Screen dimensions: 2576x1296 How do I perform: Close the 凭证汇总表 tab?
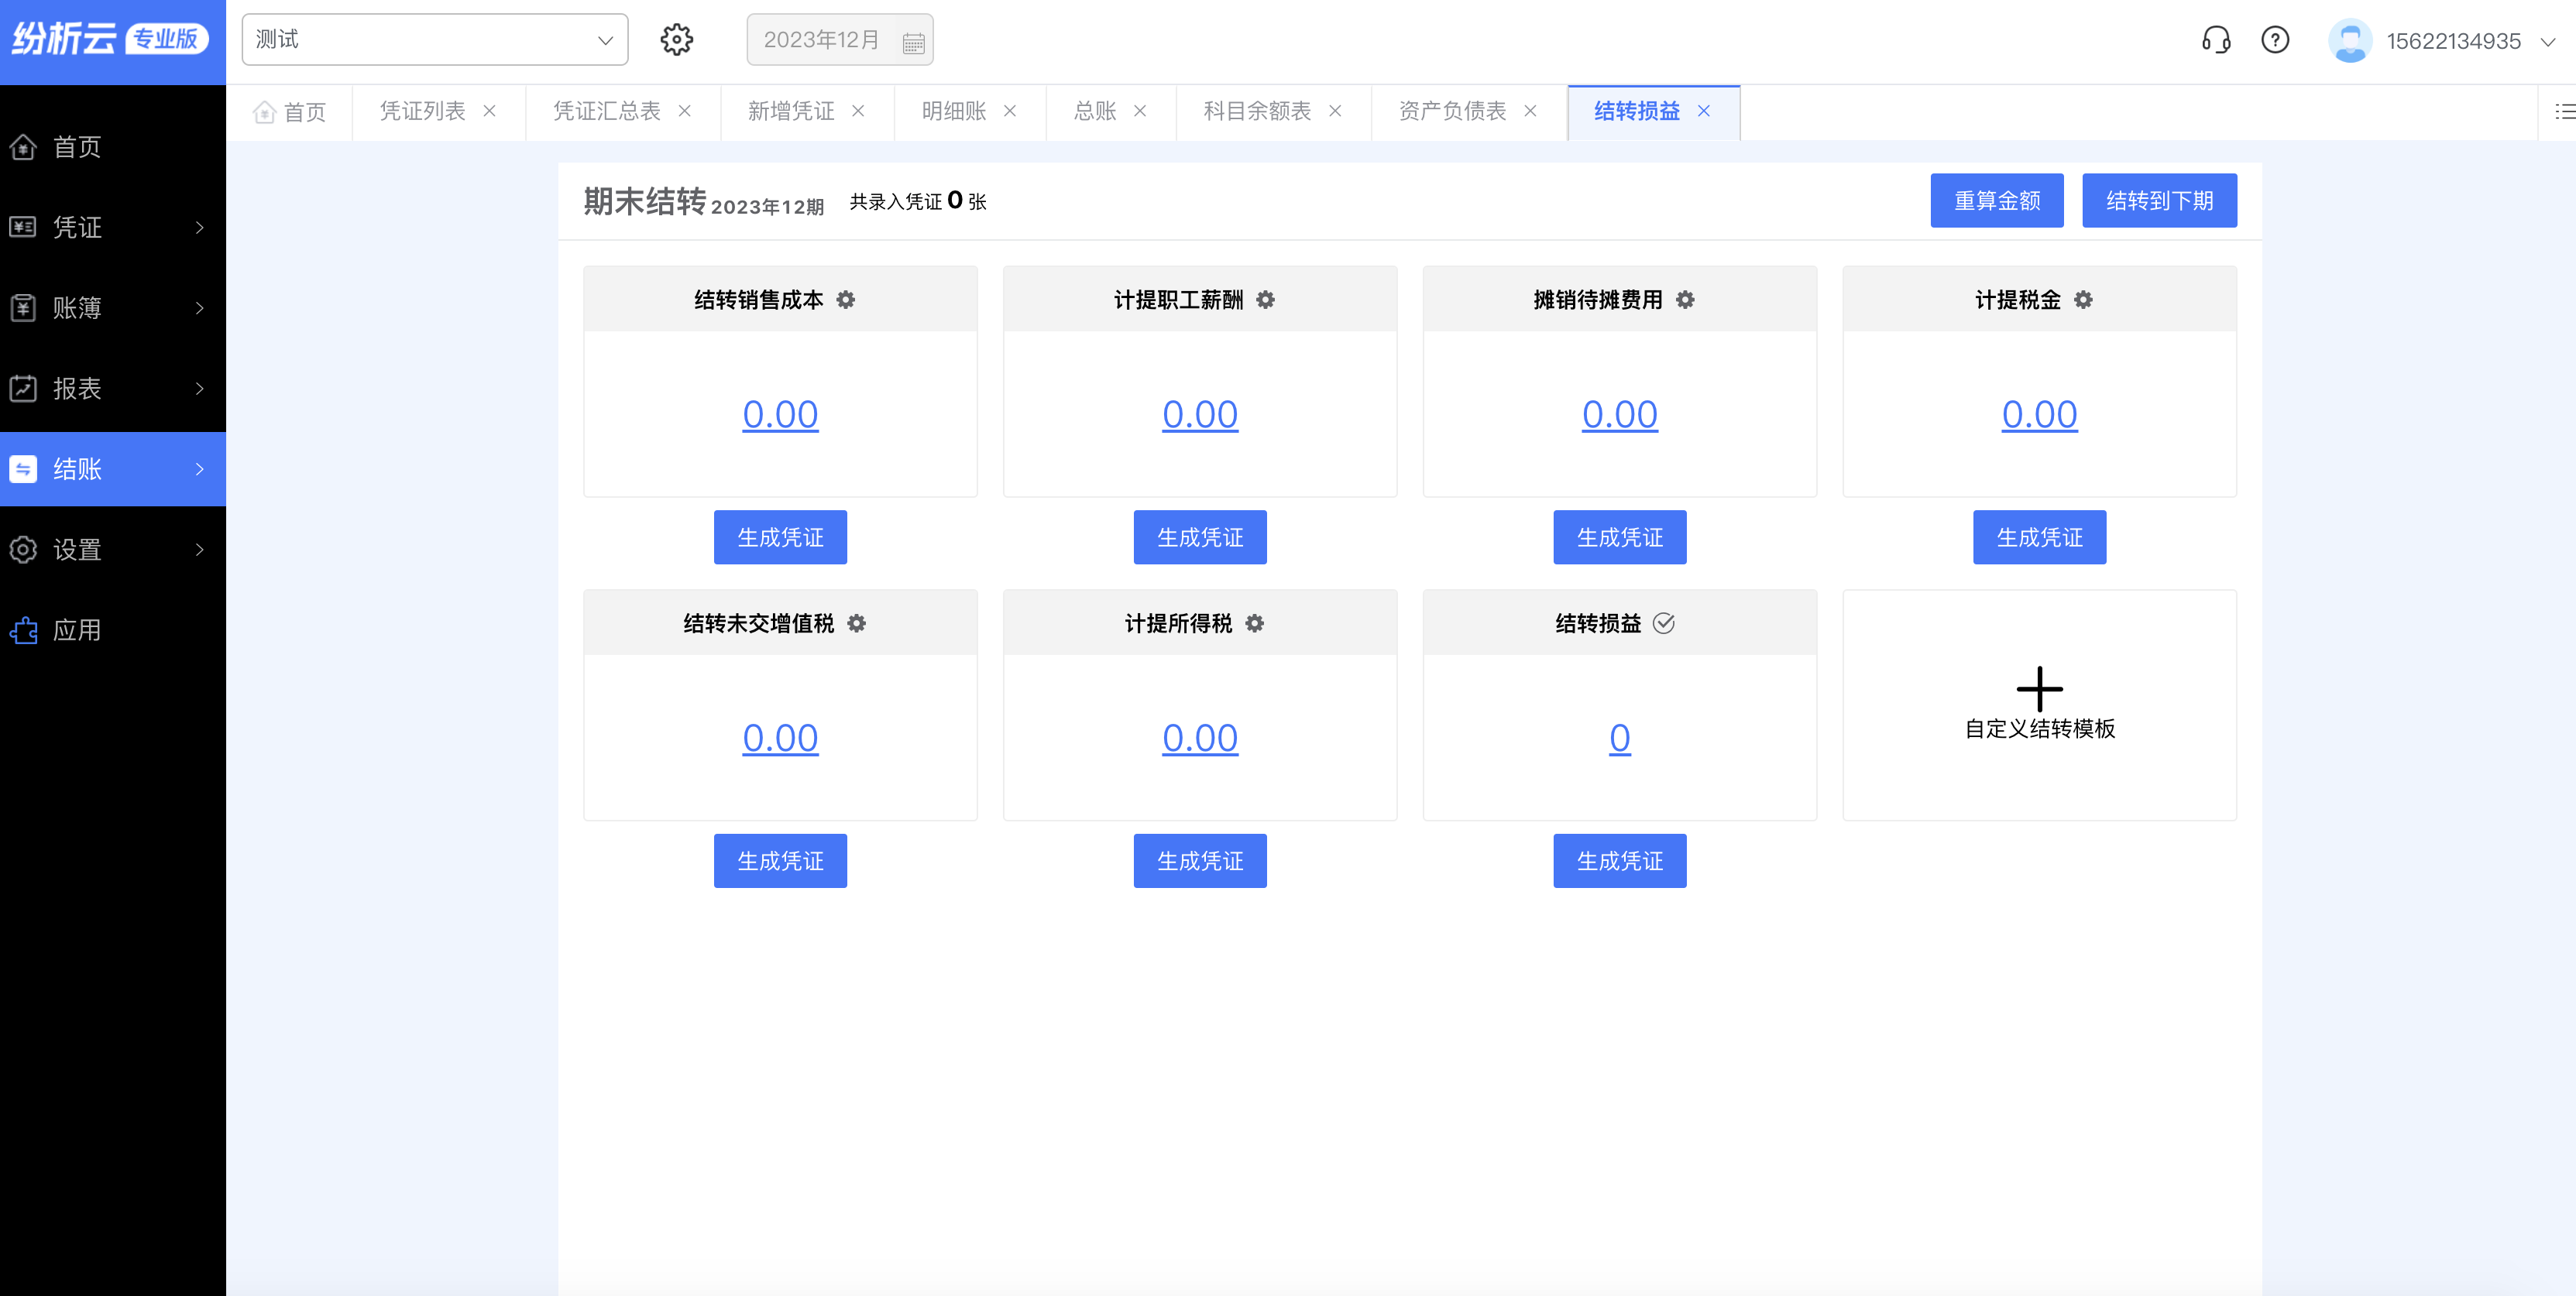pos(685,111)
